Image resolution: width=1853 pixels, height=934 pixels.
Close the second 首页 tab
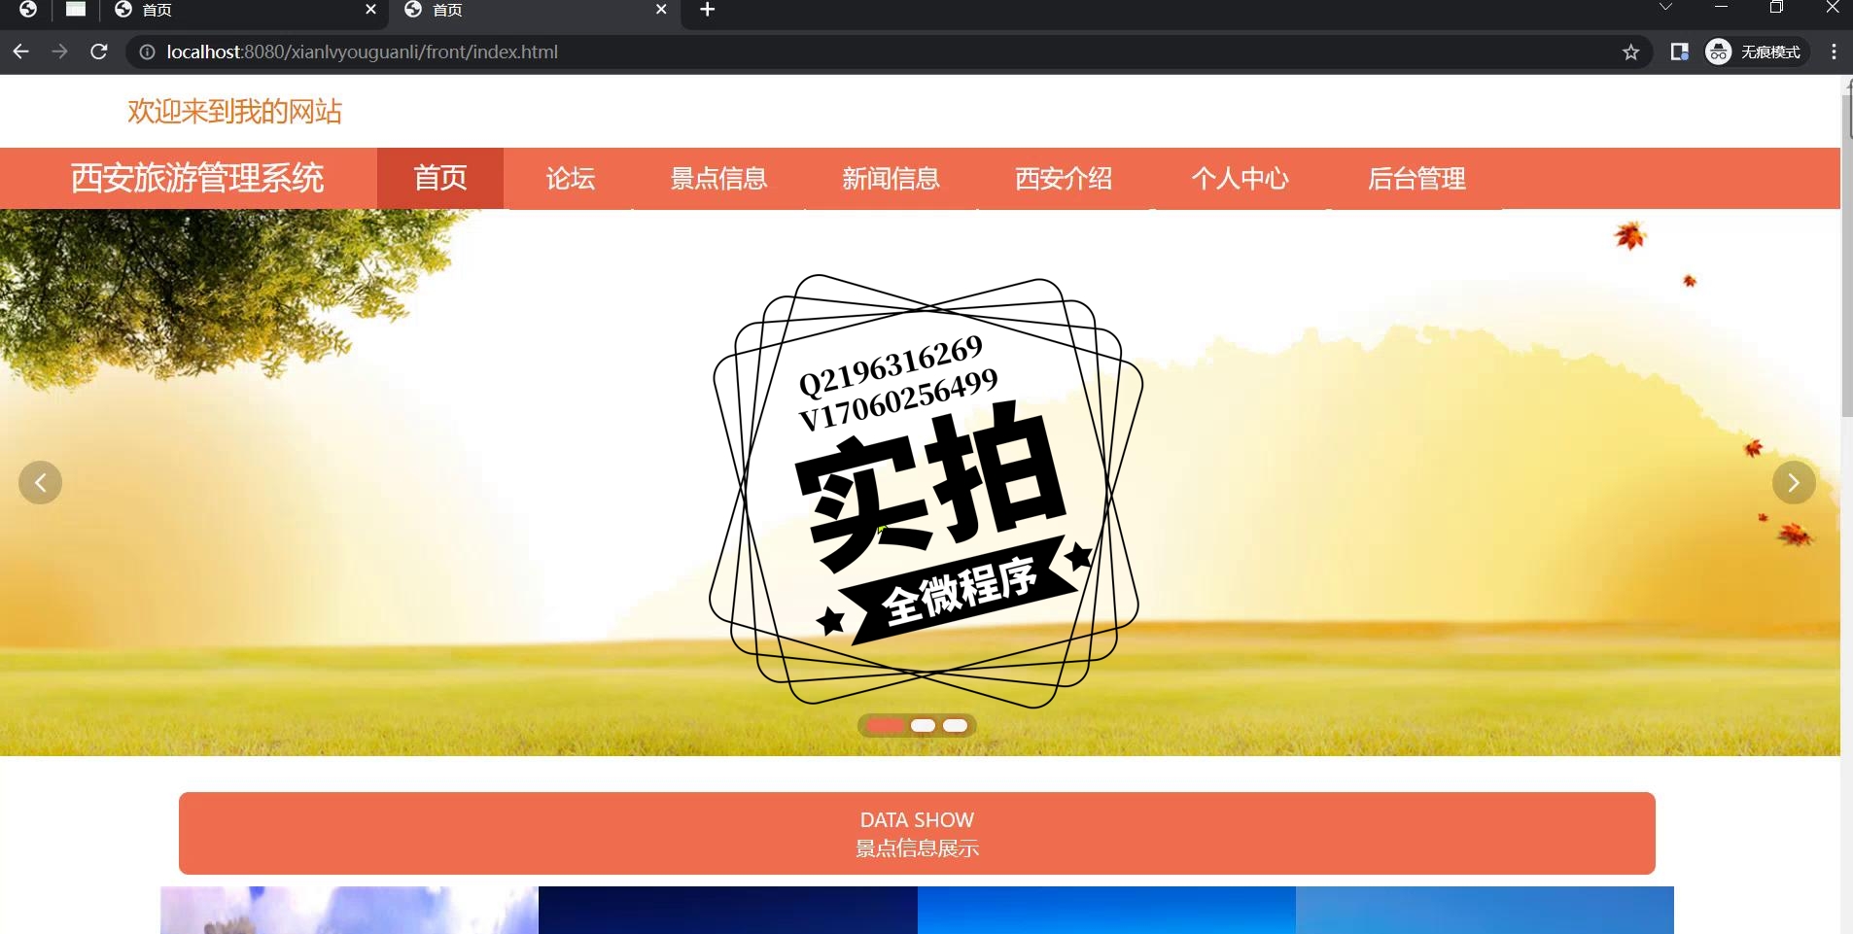click(x=661, y=10)
